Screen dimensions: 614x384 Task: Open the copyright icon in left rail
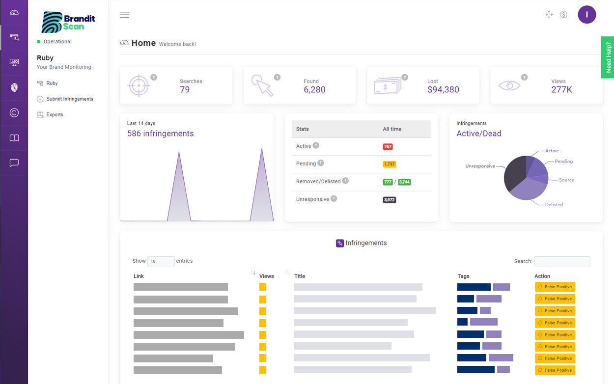pyautogui.click(x=14, y=113)
